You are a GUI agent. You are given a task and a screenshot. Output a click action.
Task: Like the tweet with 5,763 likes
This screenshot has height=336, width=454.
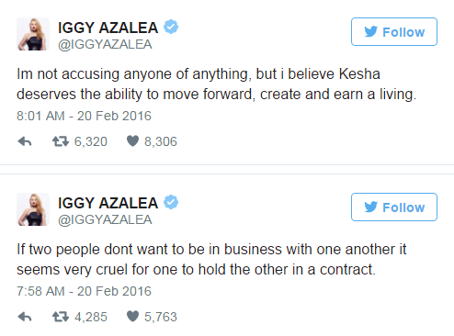132,317
